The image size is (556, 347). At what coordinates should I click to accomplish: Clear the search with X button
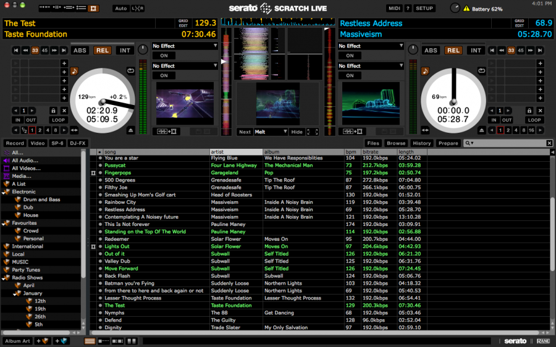[x=549, y=143]
